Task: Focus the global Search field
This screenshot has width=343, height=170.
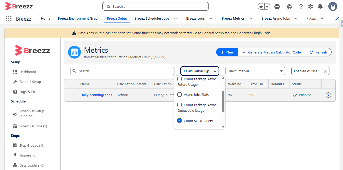Action: [156, 6]
